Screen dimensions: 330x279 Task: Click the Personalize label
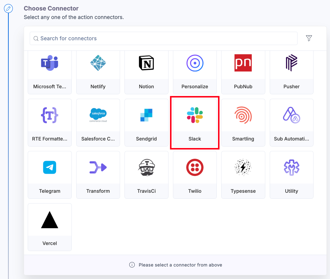tap(195, 86)
